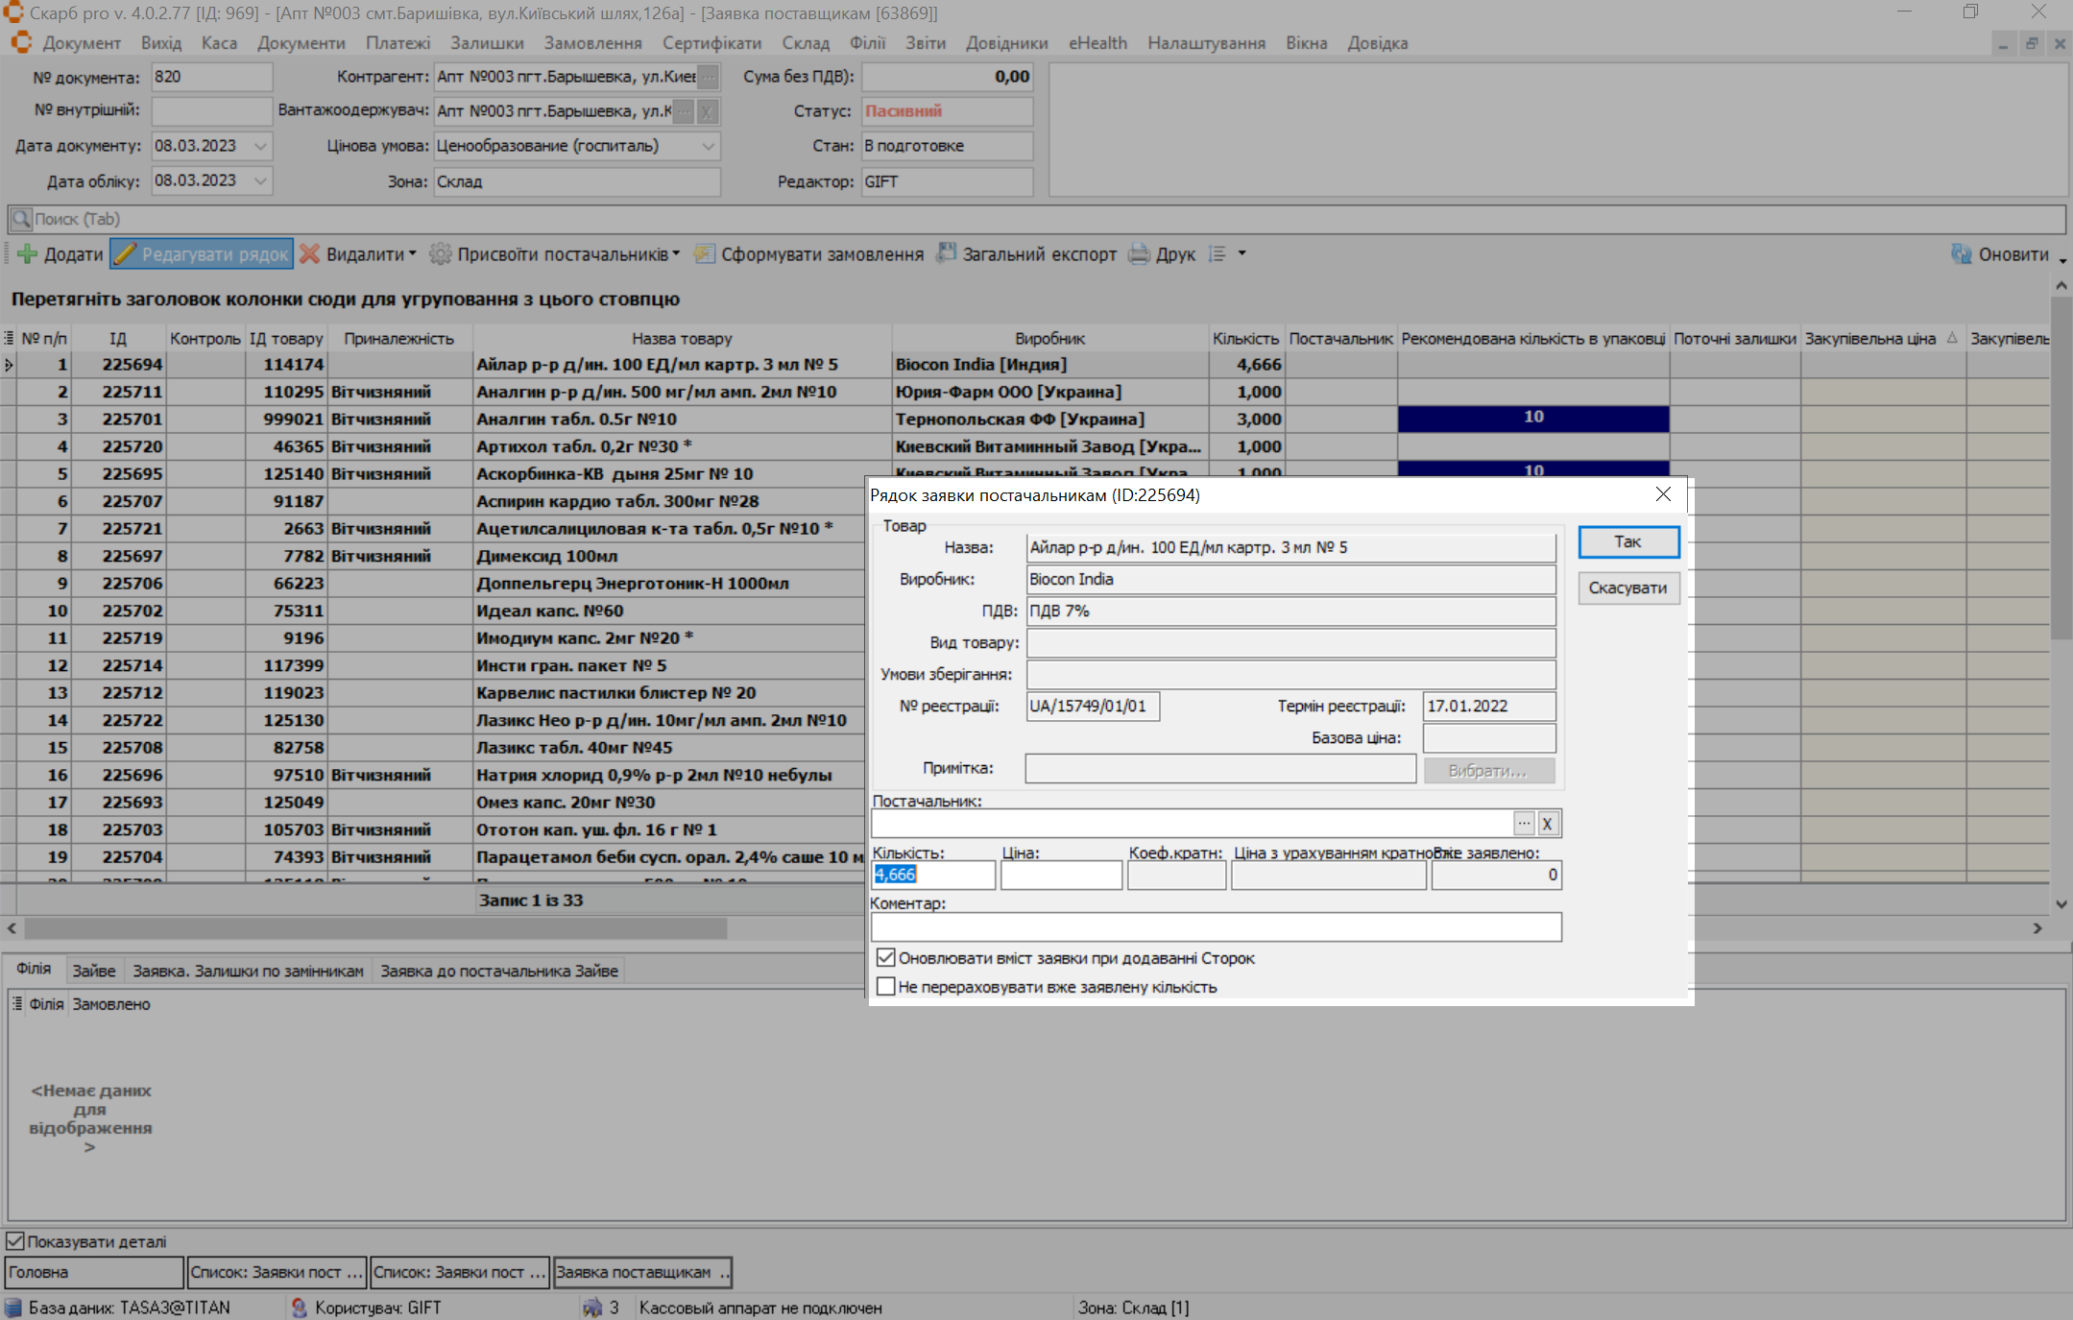Image resolution: width=2073 pixels, height=1320 pixels.
Task: Open the Дата документу date dropdown
Action: (x=260, y=146)
